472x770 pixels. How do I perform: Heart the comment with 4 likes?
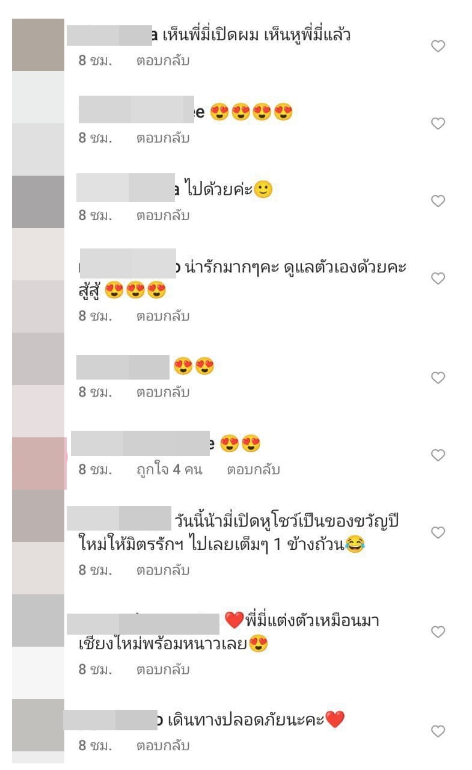pos(438,455)
